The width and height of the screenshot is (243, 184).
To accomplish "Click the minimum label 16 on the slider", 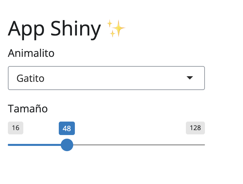I will point(15,128).
